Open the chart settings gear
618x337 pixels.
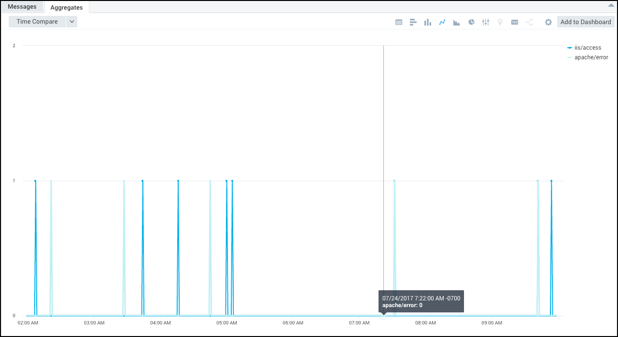click(x=548, y=22)
